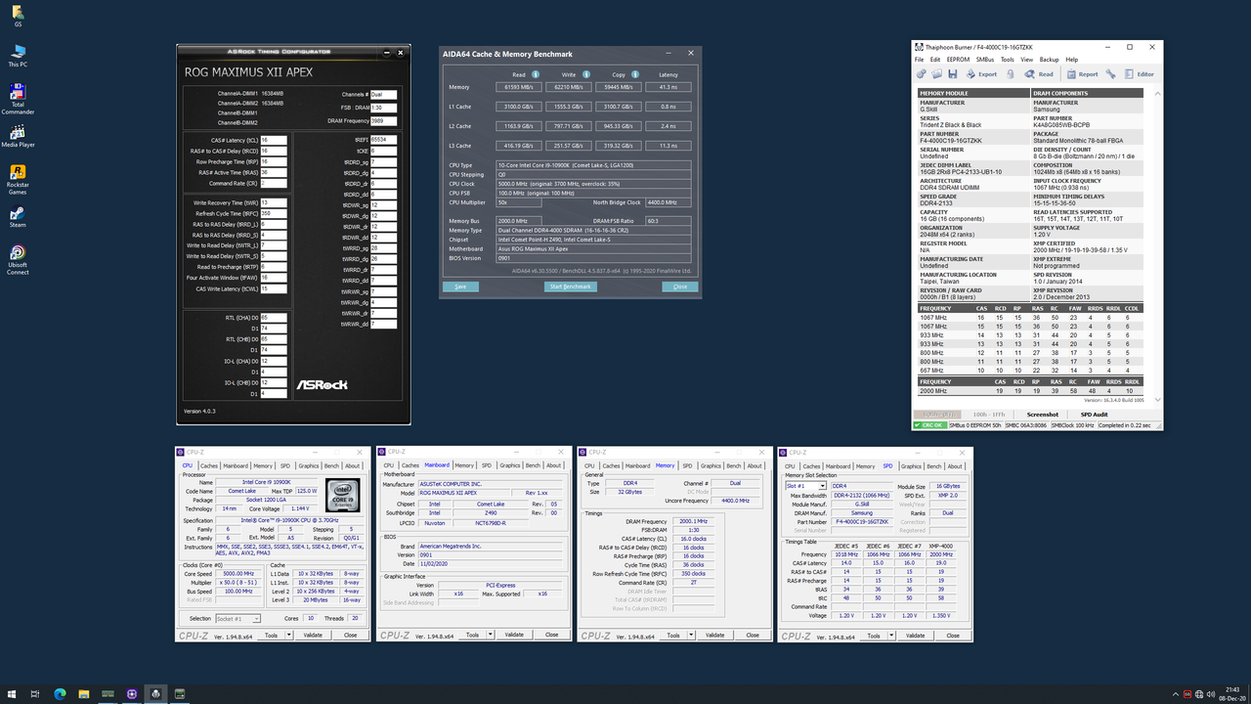
Task: Click Validate in the CPU-Z SPD window
Action: point(915,636)
